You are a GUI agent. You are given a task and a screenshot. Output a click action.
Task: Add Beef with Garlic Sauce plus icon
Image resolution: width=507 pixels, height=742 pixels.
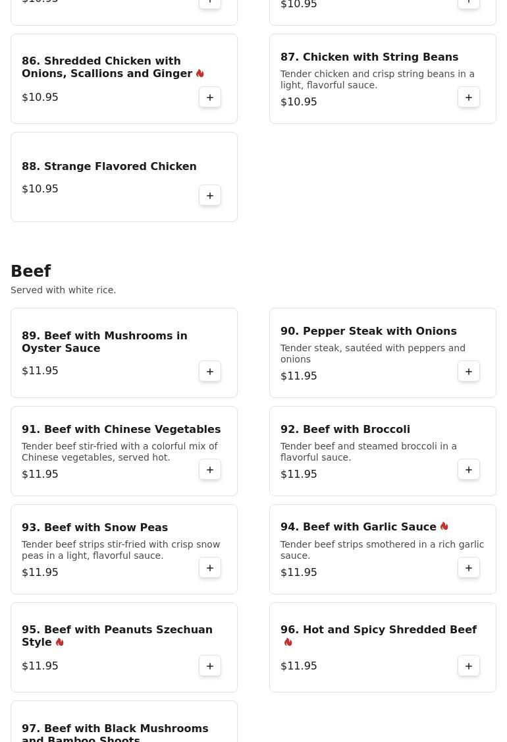pyautogui.click(x=469, y=568)
